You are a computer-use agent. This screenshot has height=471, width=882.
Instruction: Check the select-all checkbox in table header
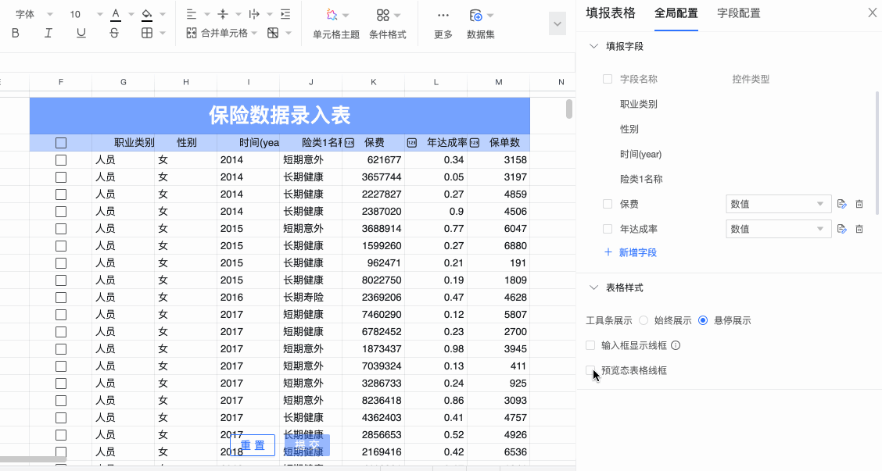[x=61, y=143]
